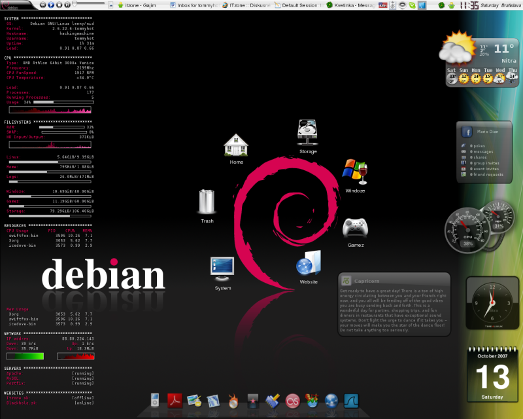The image size is (523, 419).
Task: Switch to itzone - Gajim taskbar window
Action: tap(137, 5)
